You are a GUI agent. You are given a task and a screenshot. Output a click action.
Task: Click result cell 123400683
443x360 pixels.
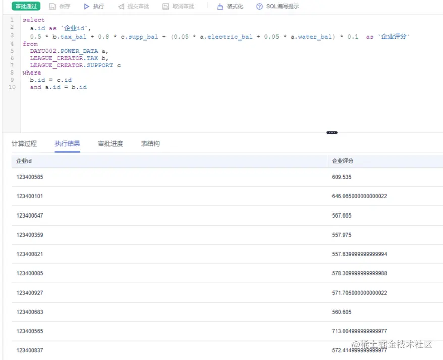pos(30,312)
